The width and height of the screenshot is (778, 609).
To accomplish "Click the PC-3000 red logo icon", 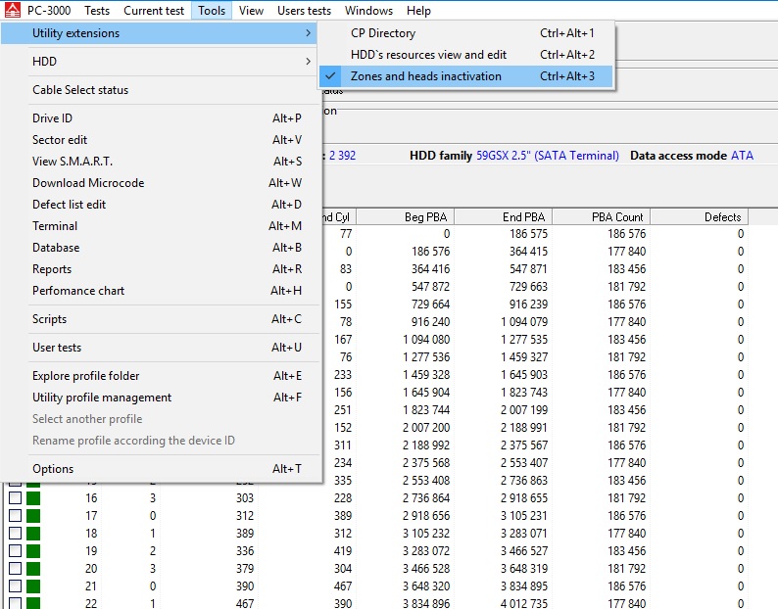I will coord(12,11).
